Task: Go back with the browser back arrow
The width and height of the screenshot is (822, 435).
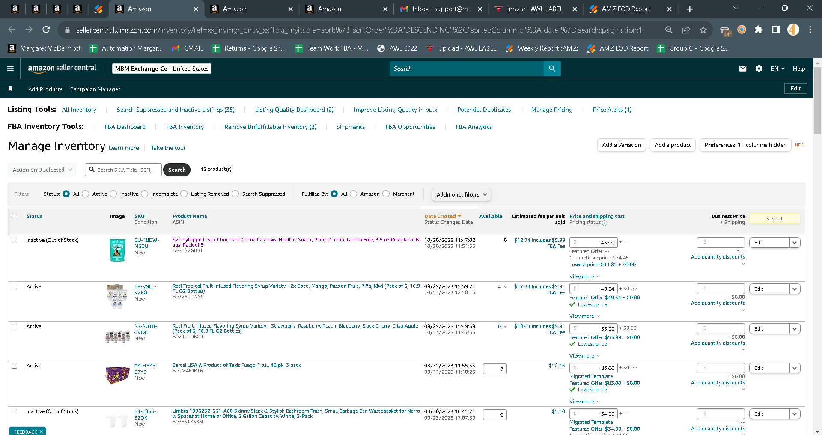Action: pos(12,30)
